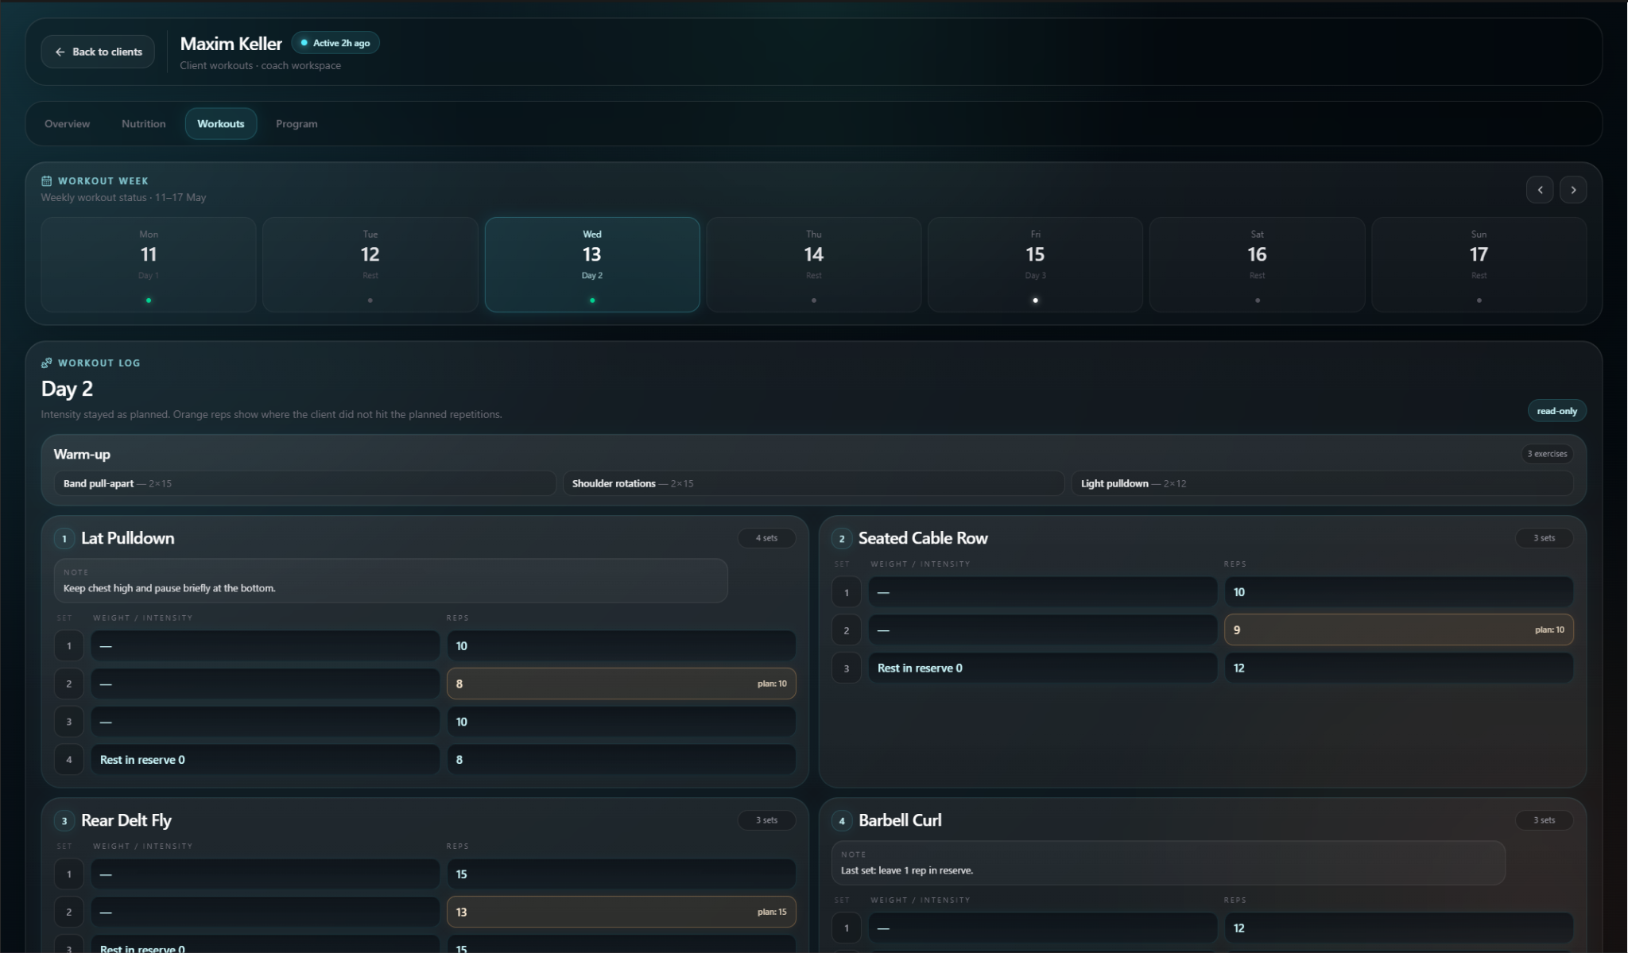1628x953 pixels.
Task: Click Rear Delt Fly set 2 reps showing 13
Action: 621,912
